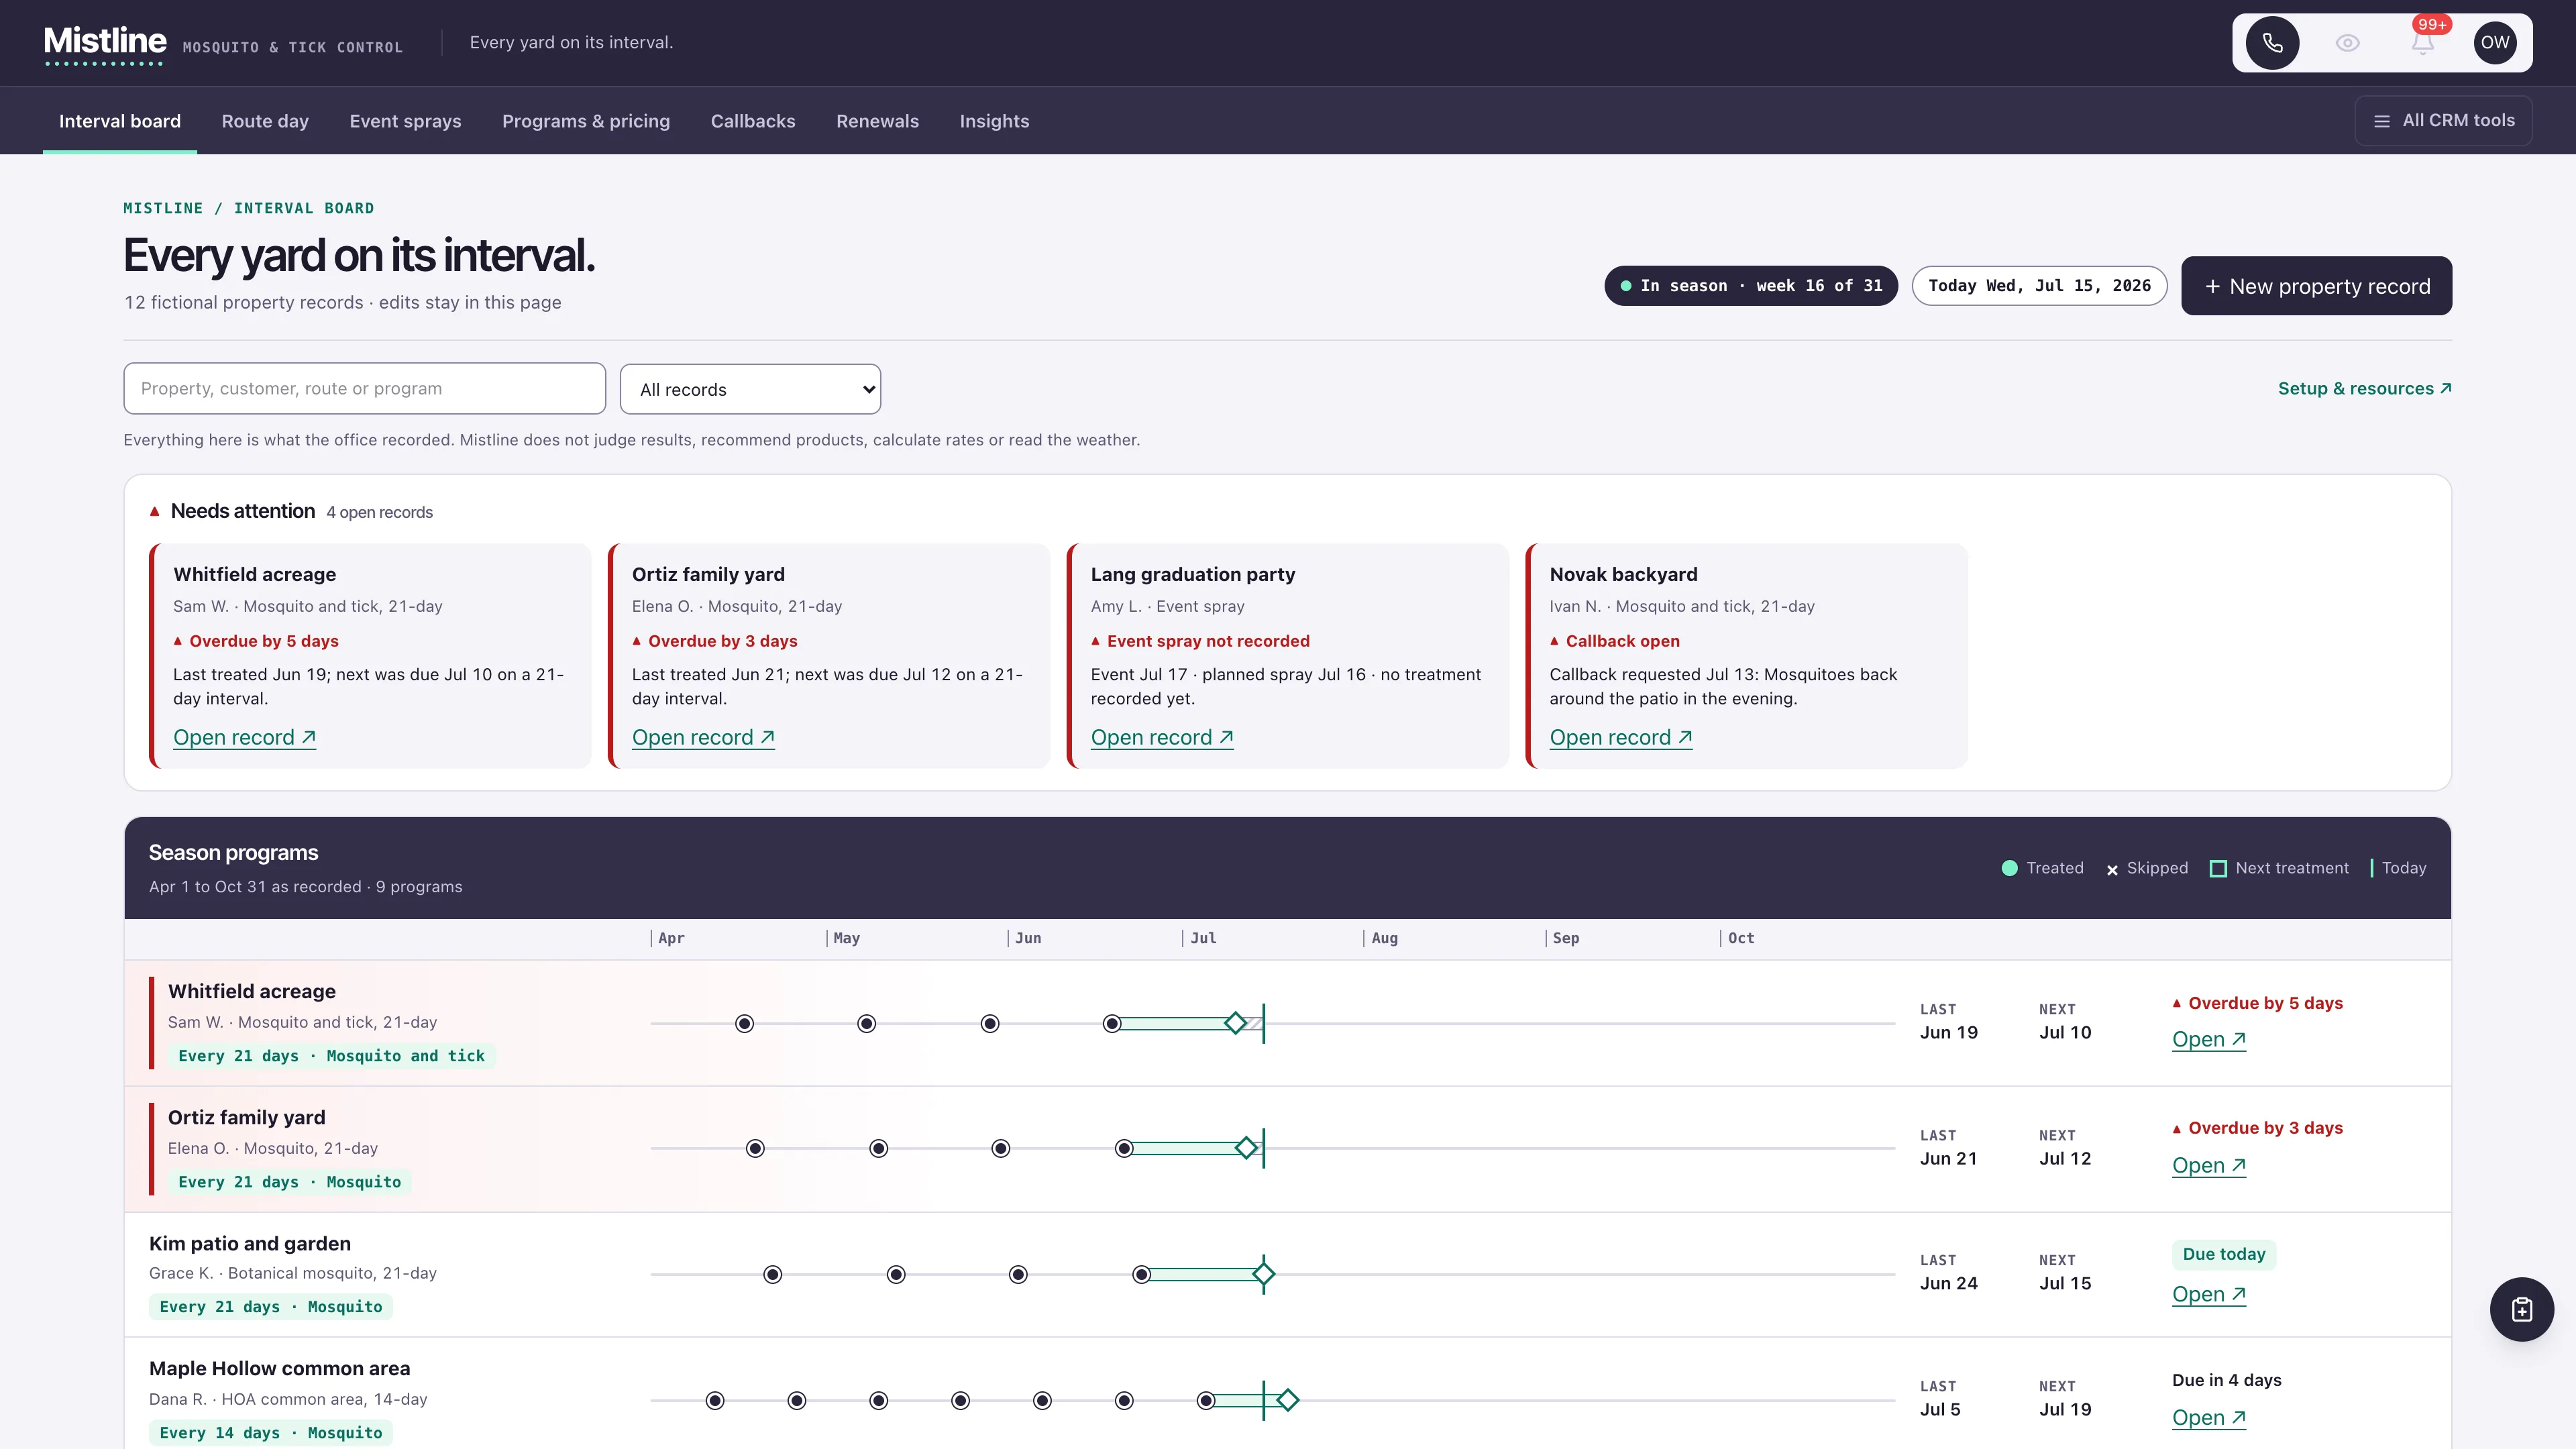Expand the All records filter dropdown
The height and width of the screenshot is (1449, 2576).
(x=750, y=389)
